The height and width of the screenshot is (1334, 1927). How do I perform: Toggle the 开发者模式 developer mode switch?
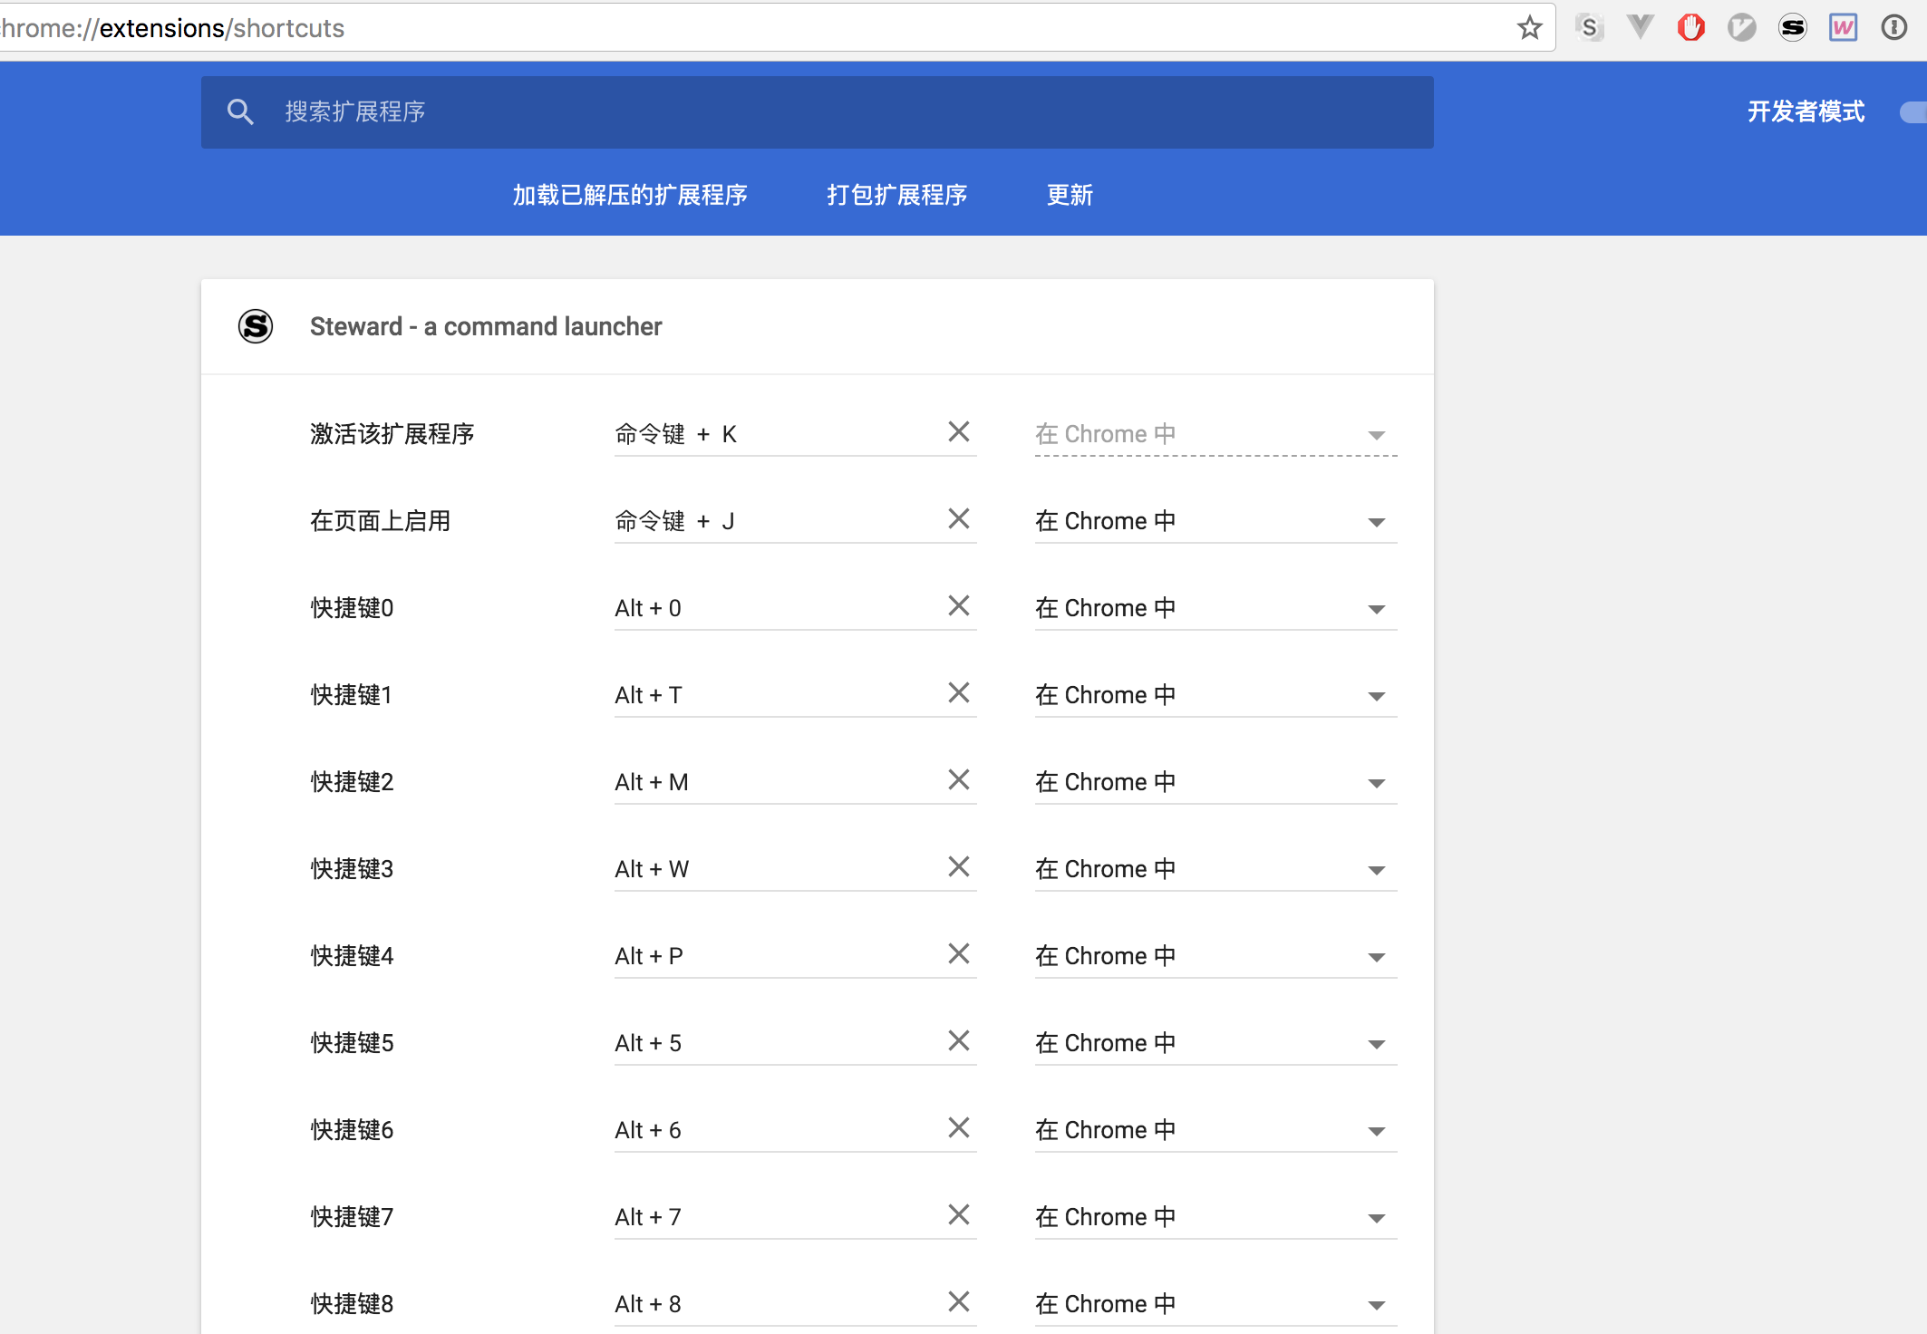click(1912, 112)
